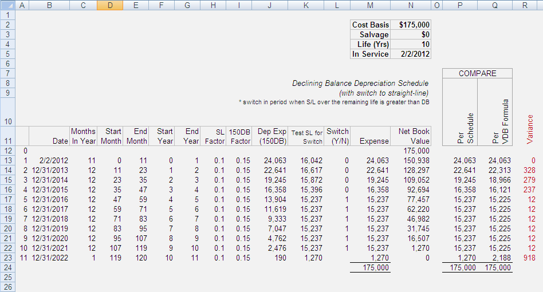Image resolution: width=543 pixels, height=292 pixels.
Task: Click End Month value 120
Action: (x=141, y=258)
